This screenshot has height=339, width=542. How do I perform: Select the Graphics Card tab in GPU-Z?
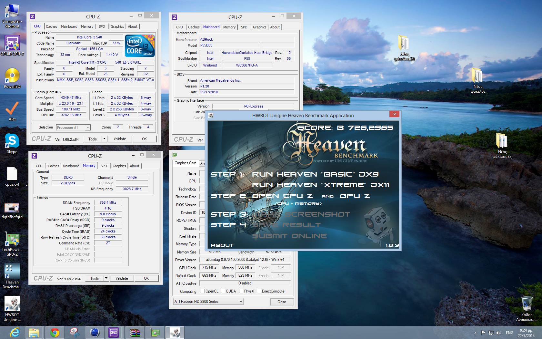185,163
